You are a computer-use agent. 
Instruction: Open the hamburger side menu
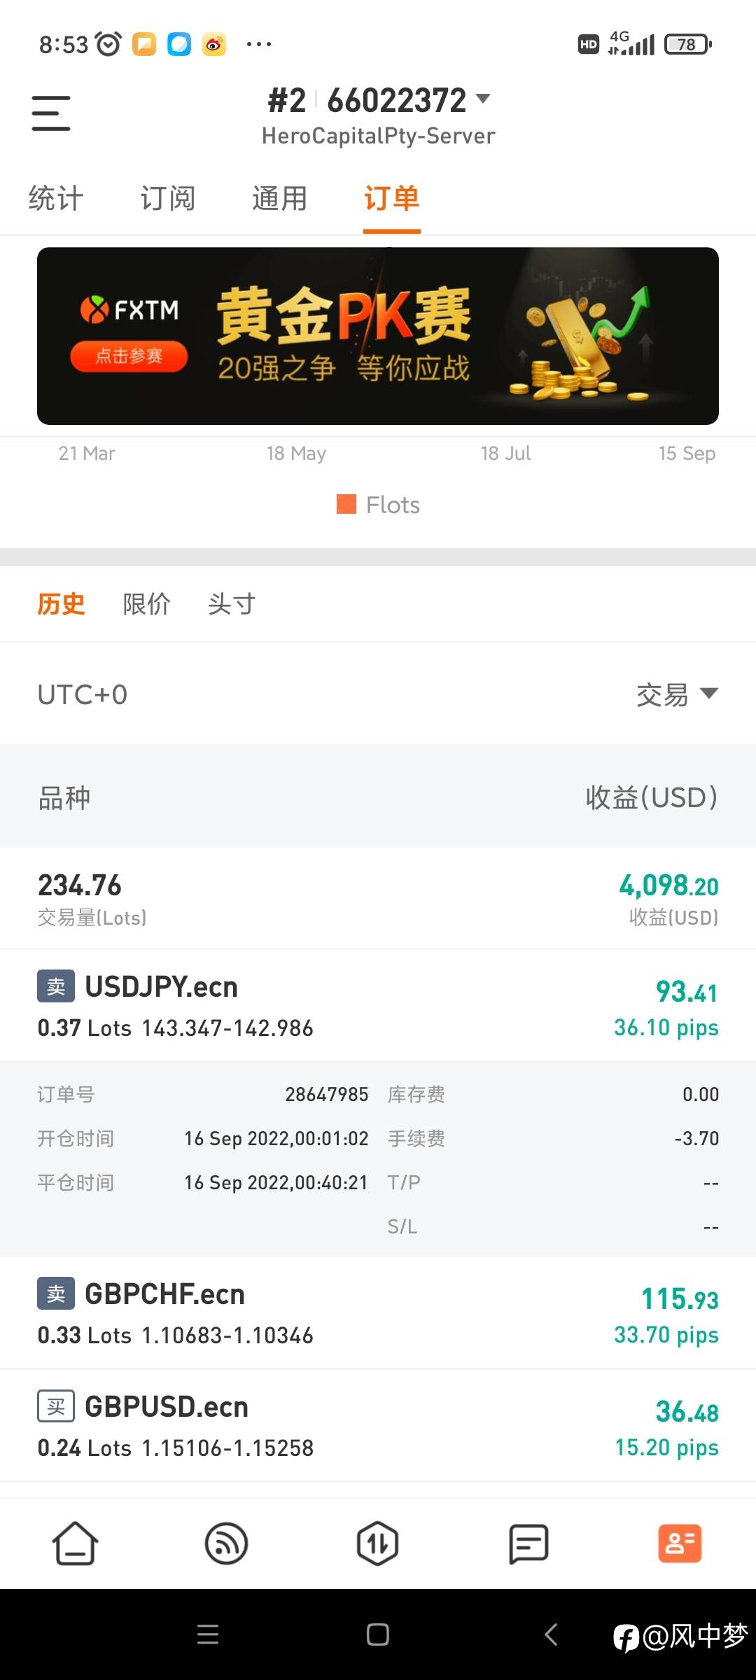point(51,113)
